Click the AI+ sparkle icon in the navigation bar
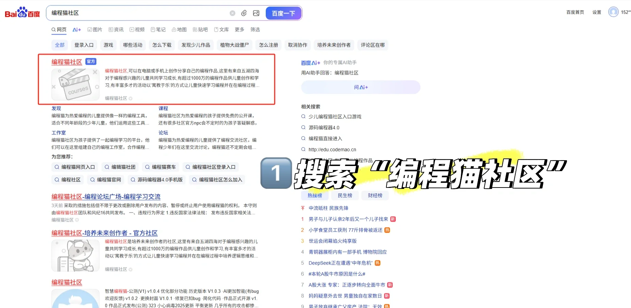 77,29
